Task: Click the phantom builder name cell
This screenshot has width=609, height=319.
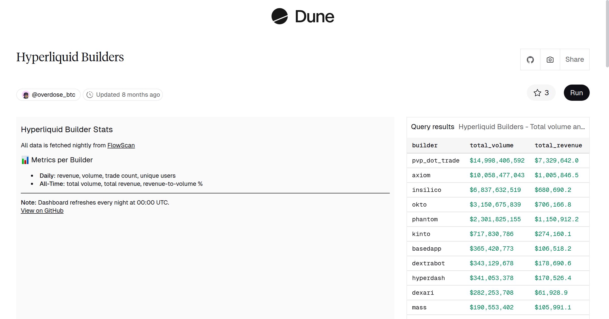Action: 425,219
